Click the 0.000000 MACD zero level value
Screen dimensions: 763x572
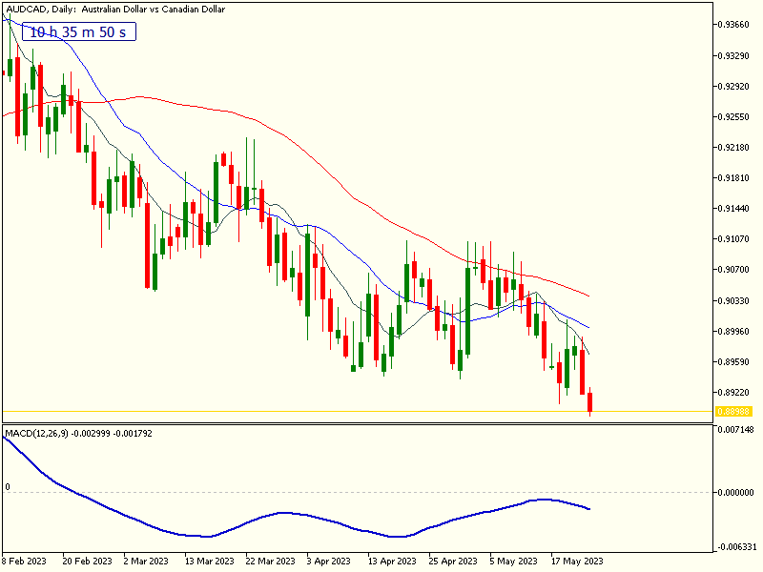click(735, 493)
